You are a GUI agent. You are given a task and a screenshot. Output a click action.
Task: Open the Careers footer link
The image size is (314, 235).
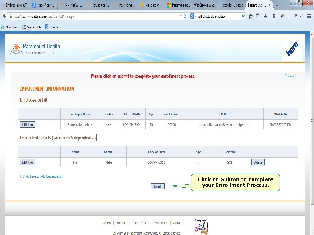pos(106,223)
